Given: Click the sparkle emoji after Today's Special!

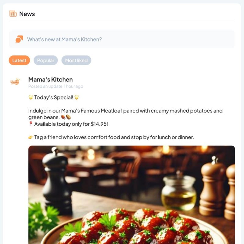Looking at the screenshot, I should coord(77,97).
